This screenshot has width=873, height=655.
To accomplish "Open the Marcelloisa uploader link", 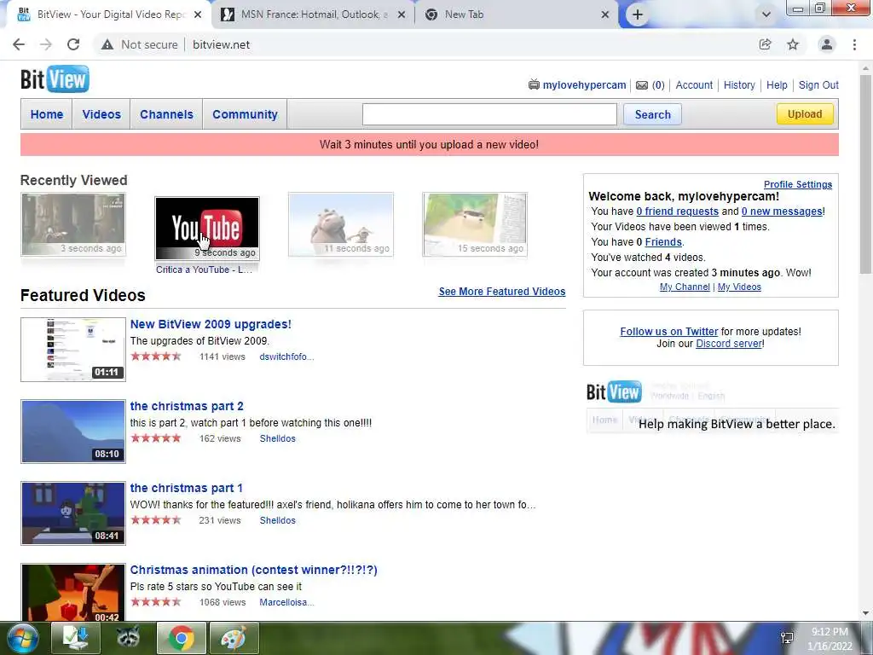I will 286,603.
